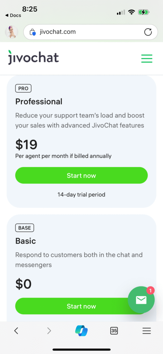This screenshot has width=163, height=354.
Task: Open chat widget envelope bubble
Action: tap(141, 300)
